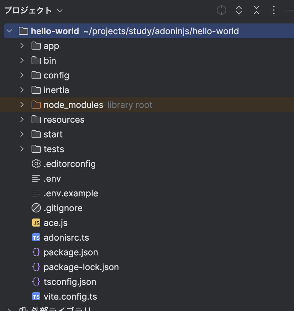Select the tests folder
The height and width of the screenshot is (311, 294).
(54, 149)
